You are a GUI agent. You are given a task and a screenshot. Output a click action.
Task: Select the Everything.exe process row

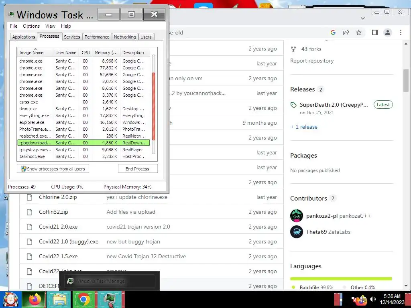[83, 115]
